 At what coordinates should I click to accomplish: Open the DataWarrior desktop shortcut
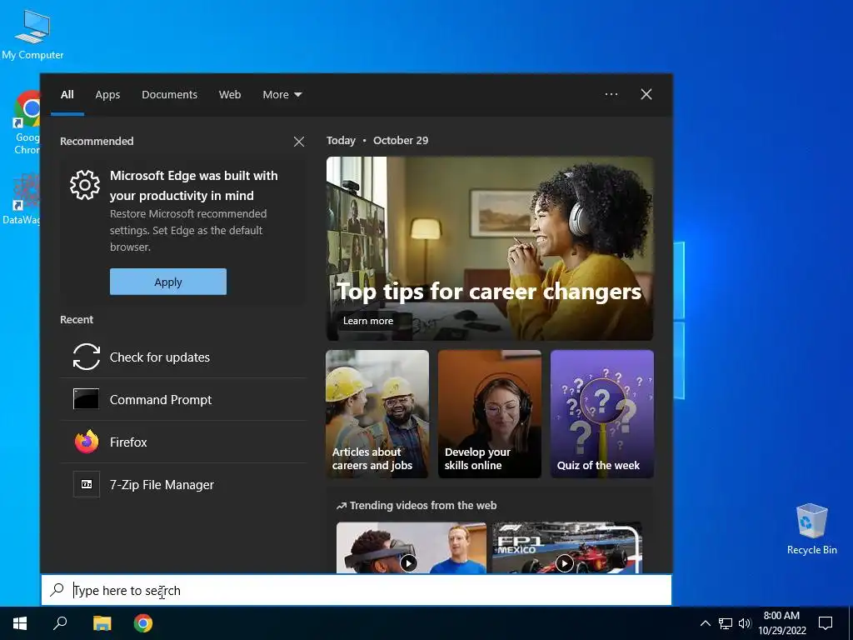[x=22, y=200]
